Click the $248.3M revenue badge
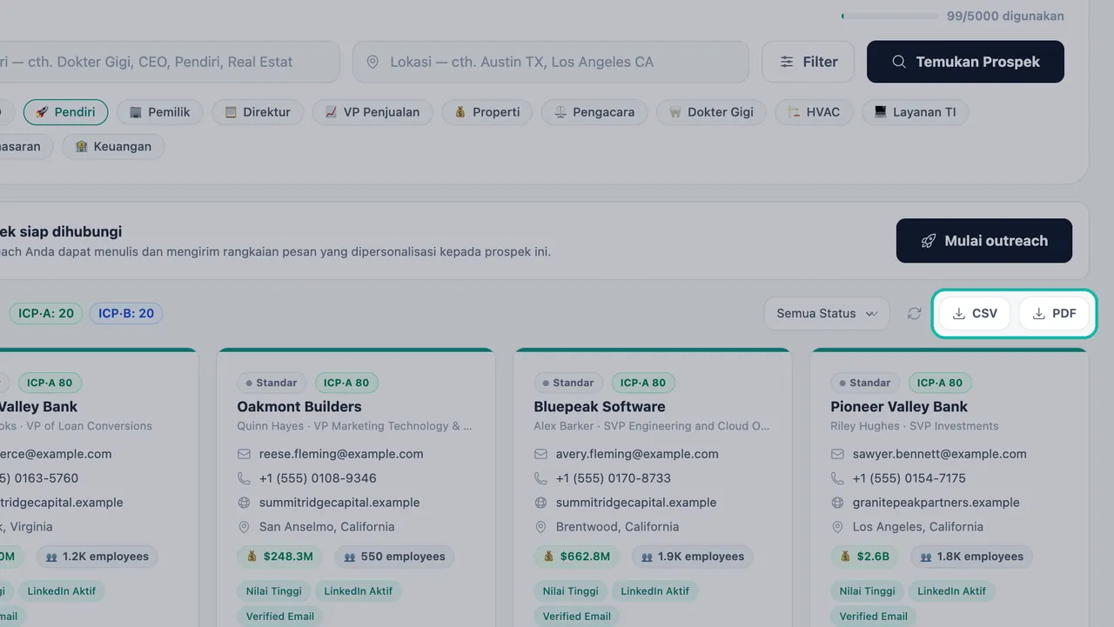The height and width of the screenshot is (627, 1114). 279,557
